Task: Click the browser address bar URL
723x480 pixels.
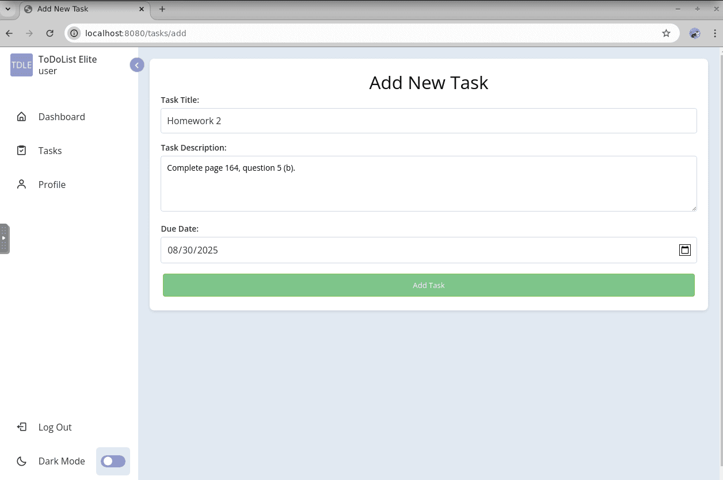Action: tap(136, 33)
